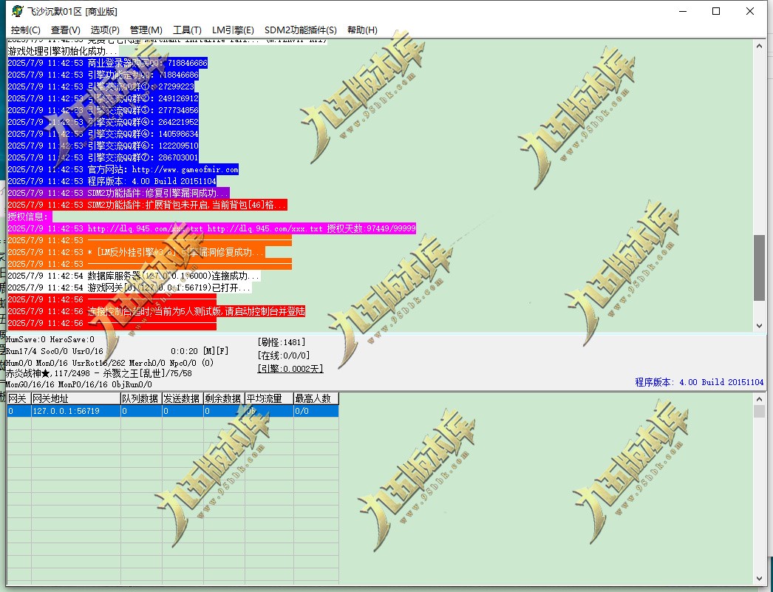Click the 商业登录器购买QQ log line
Screen dimensions: 773x592
[x=107, y=63]
